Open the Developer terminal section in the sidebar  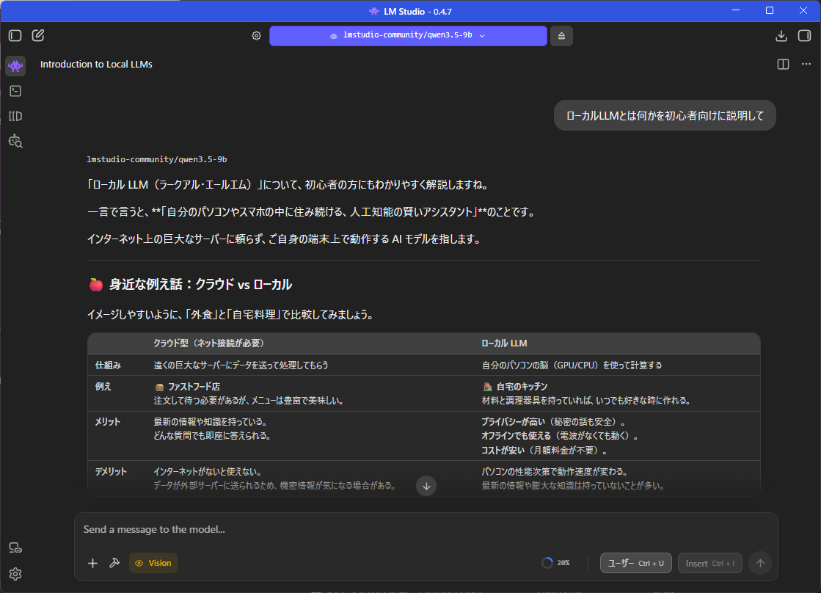[15, 91]
